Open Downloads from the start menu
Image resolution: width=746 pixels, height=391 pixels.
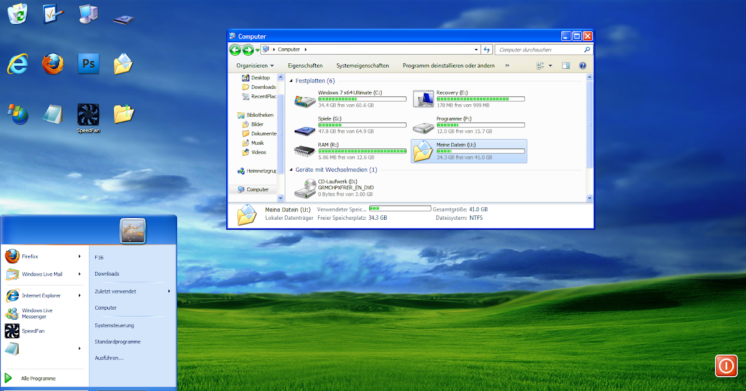coord(107,274)
